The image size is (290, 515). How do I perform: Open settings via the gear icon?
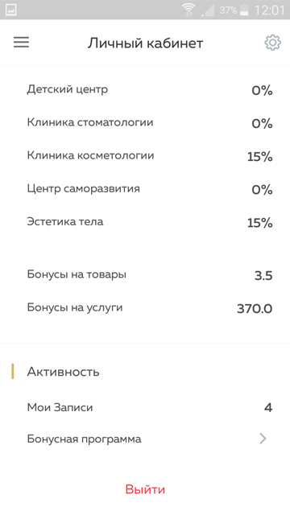[x=272, y=43]
